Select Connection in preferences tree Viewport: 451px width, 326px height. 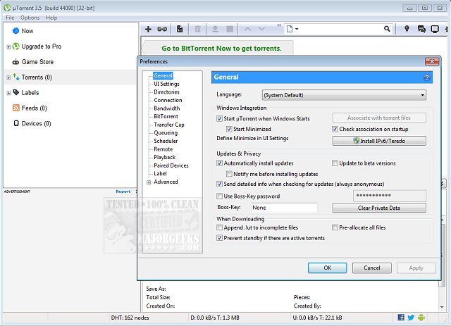coord(168,100)
